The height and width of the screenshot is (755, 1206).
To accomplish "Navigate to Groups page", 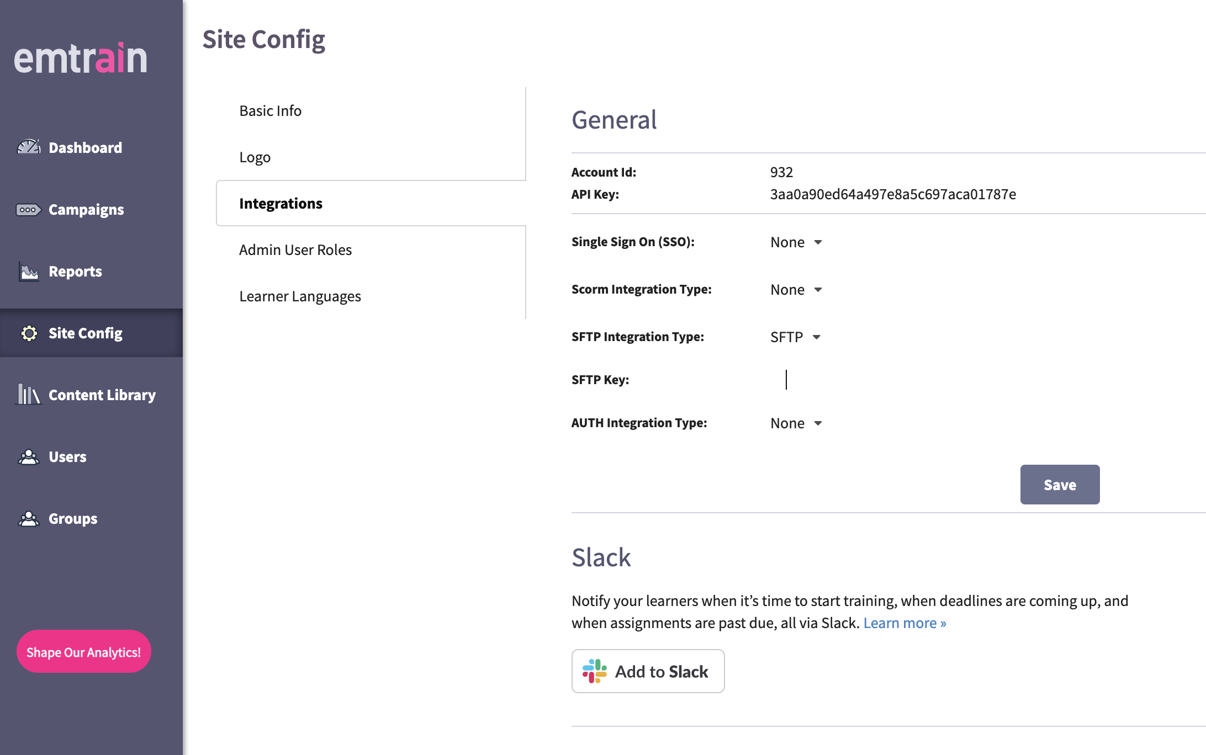I will pos(91,519).
